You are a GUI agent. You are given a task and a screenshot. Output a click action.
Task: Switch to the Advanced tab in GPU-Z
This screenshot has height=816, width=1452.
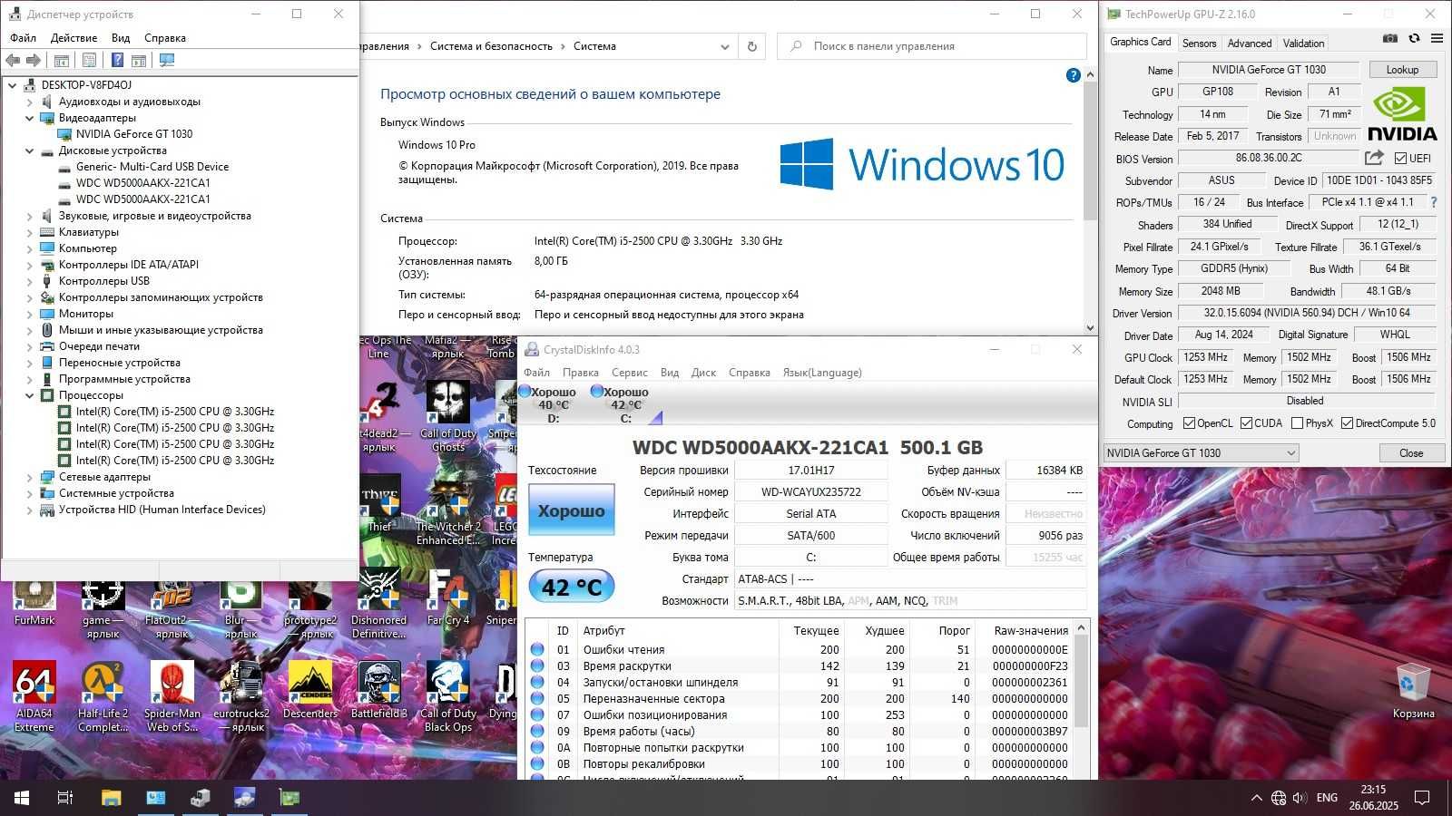(1249, 44)
